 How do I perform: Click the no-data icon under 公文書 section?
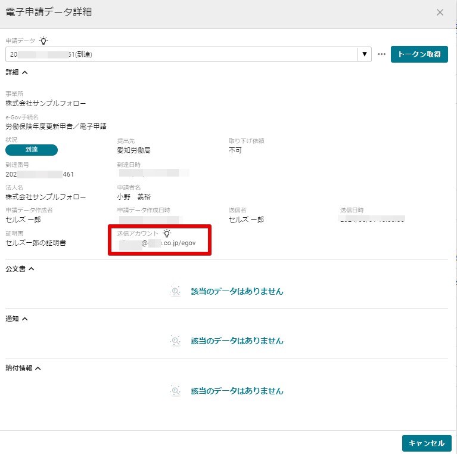pos(175,291)
